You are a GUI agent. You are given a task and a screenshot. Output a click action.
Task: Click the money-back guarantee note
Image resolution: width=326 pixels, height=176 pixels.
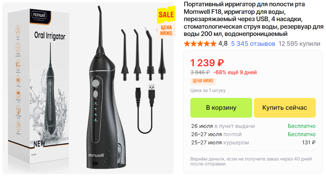point(251,161)
